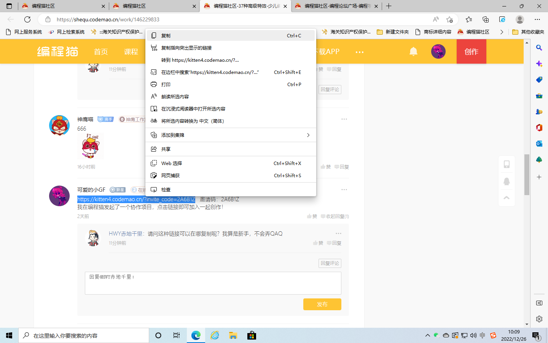Open the Shopping tag icon in the sidebar
The width and height of the screenshot is (548, 343).
[x=539, y=80]
